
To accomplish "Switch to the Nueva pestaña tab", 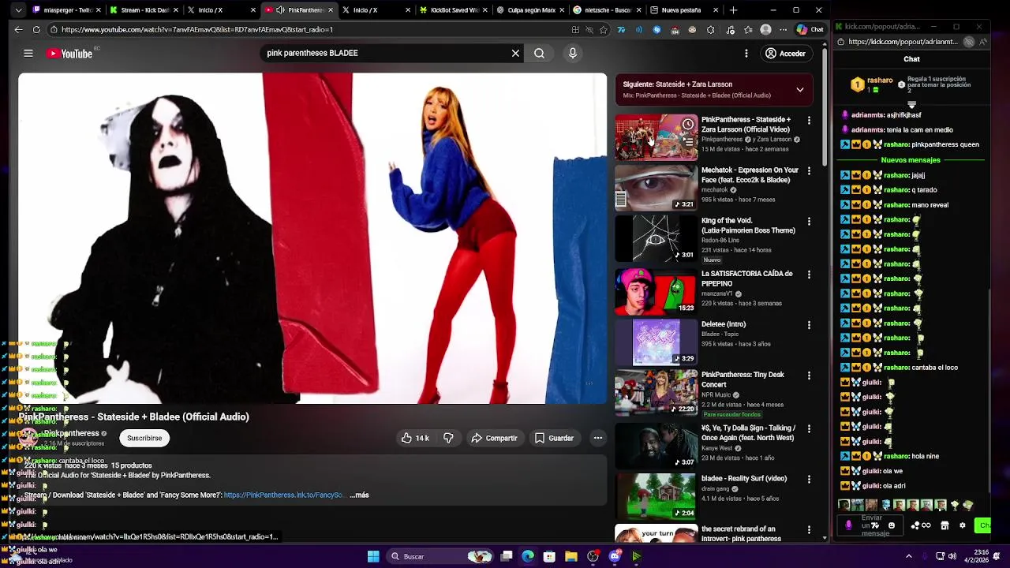I will tap(684, 10).
